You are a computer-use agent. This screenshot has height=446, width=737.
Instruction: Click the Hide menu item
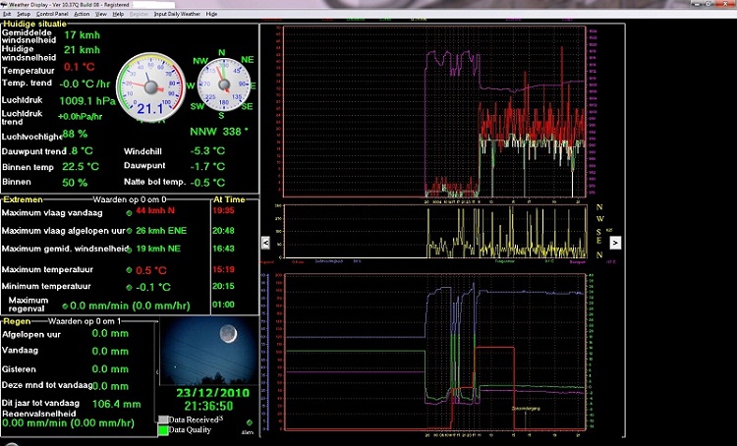pyautogui.click(x=212, y=16)
